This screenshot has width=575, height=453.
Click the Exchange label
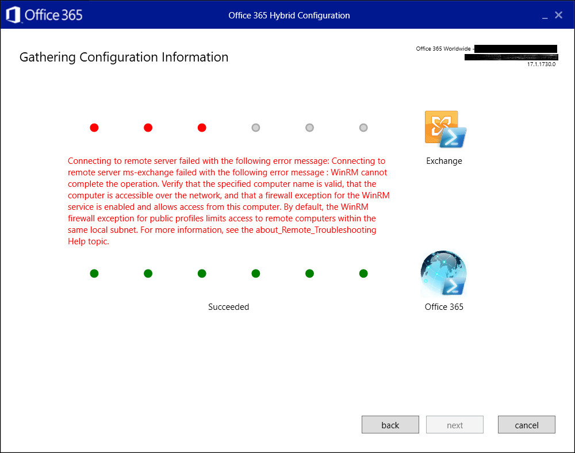[x=444, y=161]
